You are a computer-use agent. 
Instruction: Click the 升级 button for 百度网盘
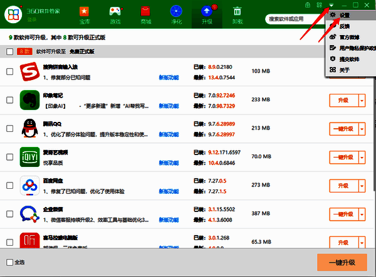[344, 186]
